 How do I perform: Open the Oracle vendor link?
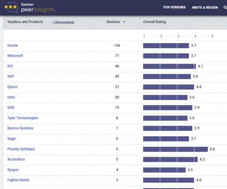(x=13, y=45)
